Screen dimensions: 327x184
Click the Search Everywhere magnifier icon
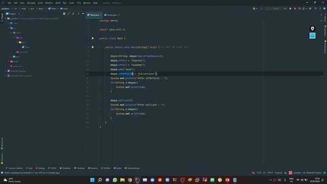[x=316, y=9]
